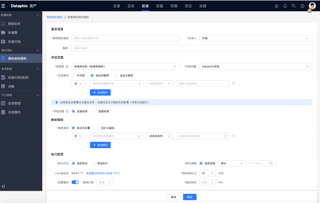Screen dimensions: 320x203
Task: Collapse the left sidebar with bottom arrow icon
Action: tap(4, 186)
